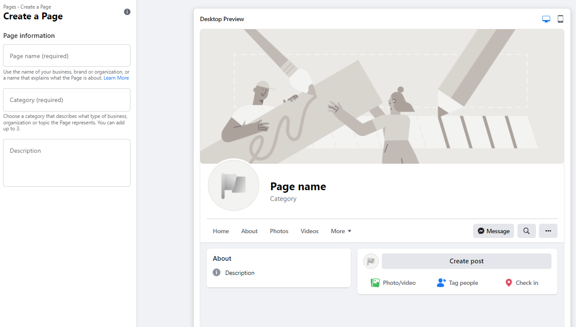Select the About tab in preview
Image resolution: width=576 pixels, height=327 pixels.
pyautogui.click(x=249, y=231)
